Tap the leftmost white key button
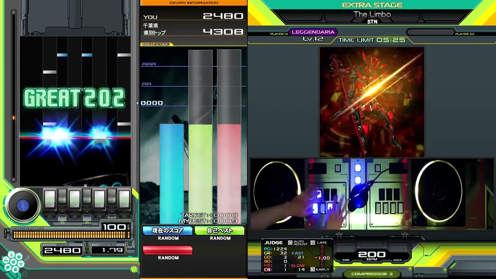 (x=50, y=200)
